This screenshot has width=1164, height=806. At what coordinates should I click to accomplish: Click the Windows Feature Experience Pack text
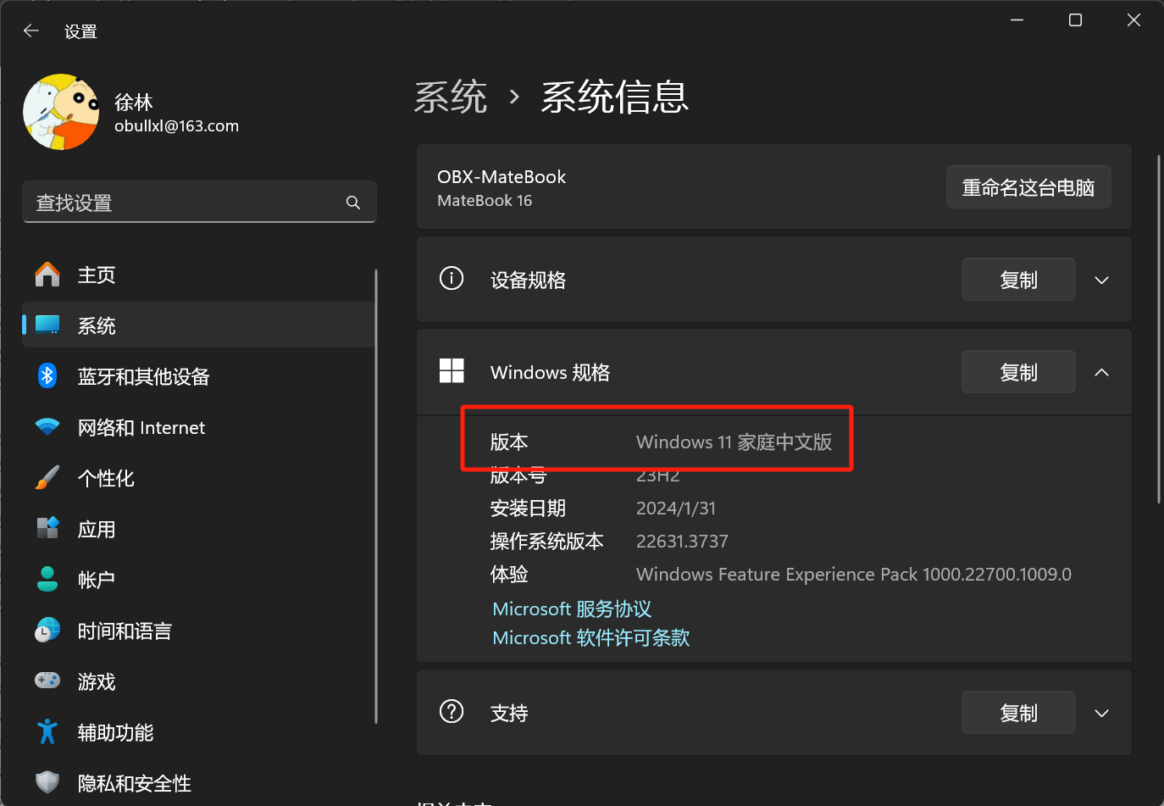click(x=854, y=574)
